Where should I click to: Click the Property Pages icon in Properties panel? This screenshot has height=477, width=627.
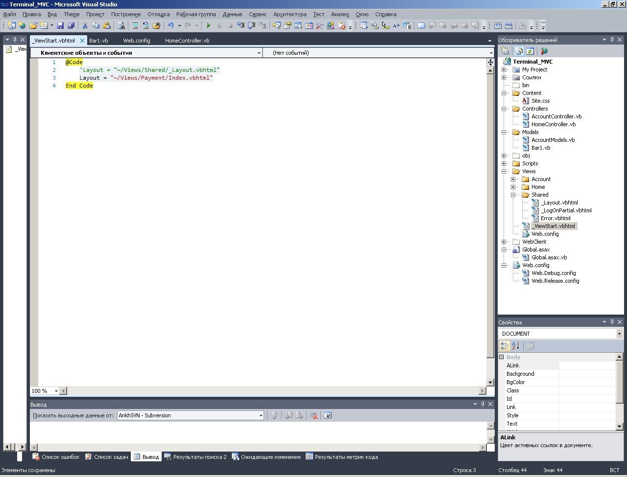pos(530,346)
